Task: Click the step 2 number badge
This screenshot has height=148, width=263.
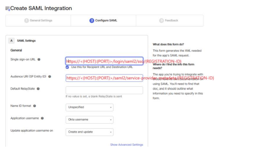Action: click(x=92, y=21)
